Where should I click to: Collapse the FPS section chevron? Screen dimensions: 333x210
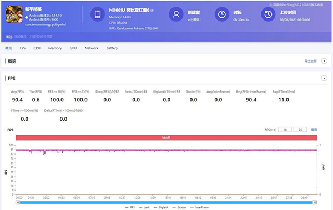point(324,78)
